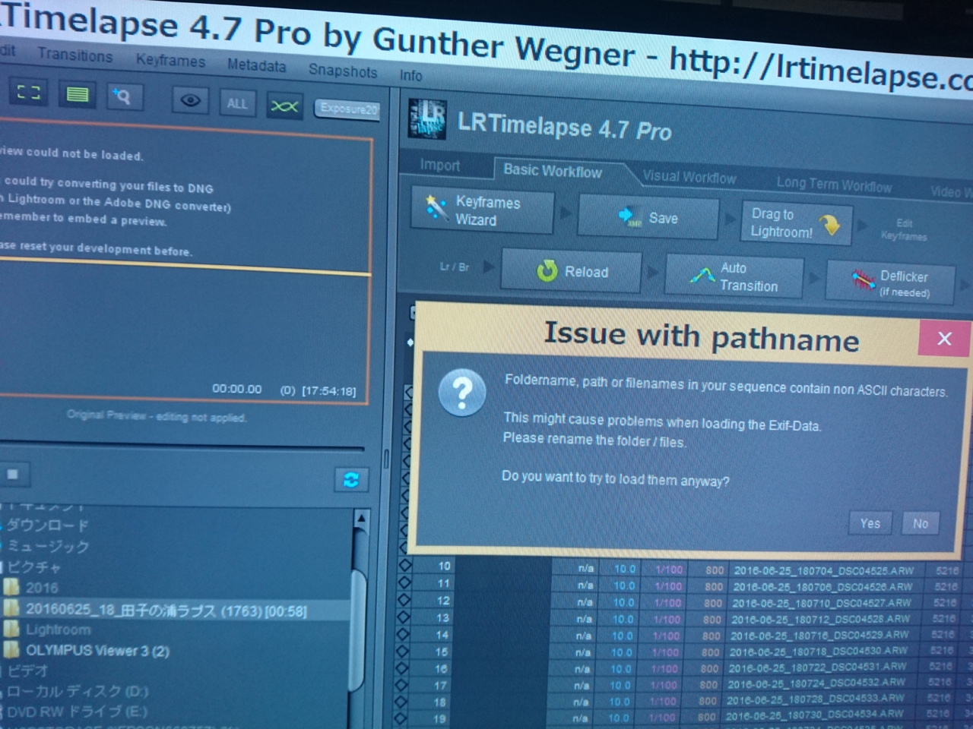This screenshot has width=973, height=729.
Task: Select the ダウンロード folder
Action: click(x=47, y=525)
